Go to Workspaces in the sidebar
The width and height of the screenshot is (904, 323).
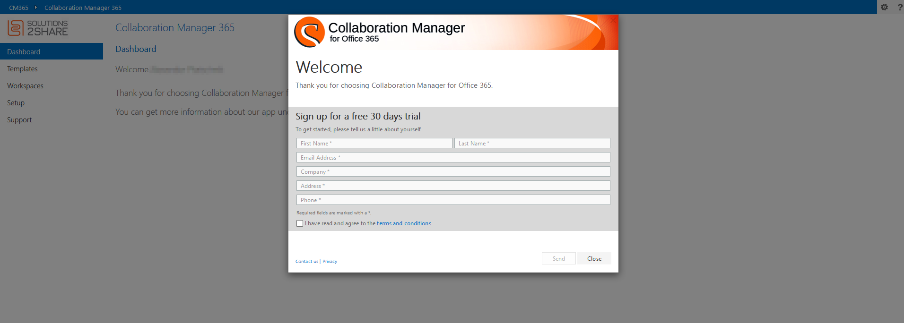[x=52, y=86]
